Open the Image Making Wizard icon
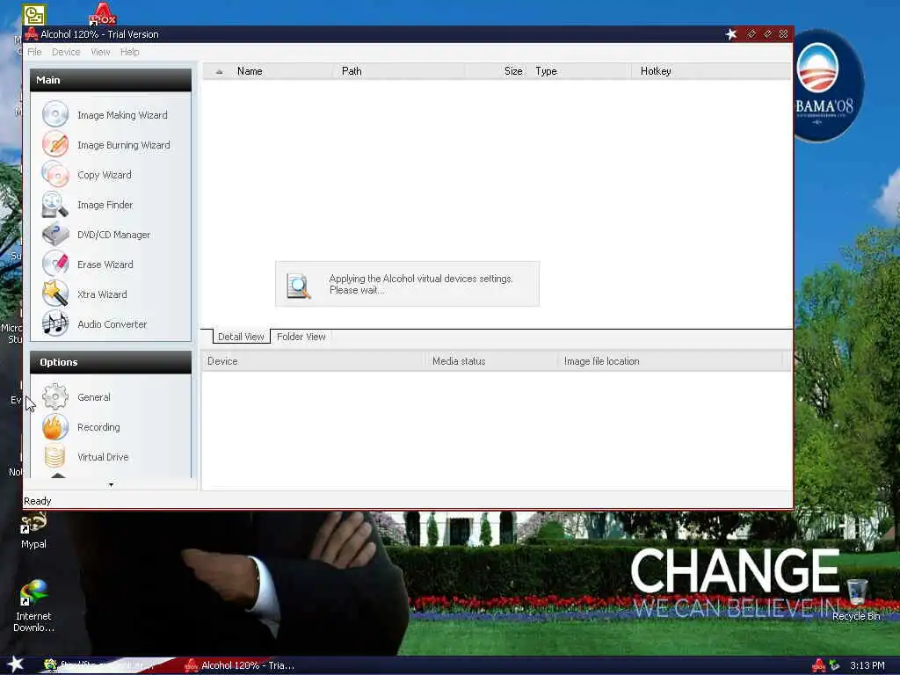 click(x=55, y=114)
